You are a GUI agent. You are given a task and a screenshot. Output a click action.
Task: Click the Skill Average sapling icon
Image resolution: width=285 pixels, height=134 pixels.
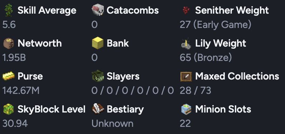click(x=8, y=10)
